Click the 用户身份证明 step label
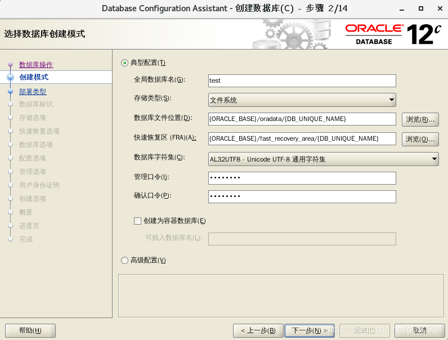 39,185
